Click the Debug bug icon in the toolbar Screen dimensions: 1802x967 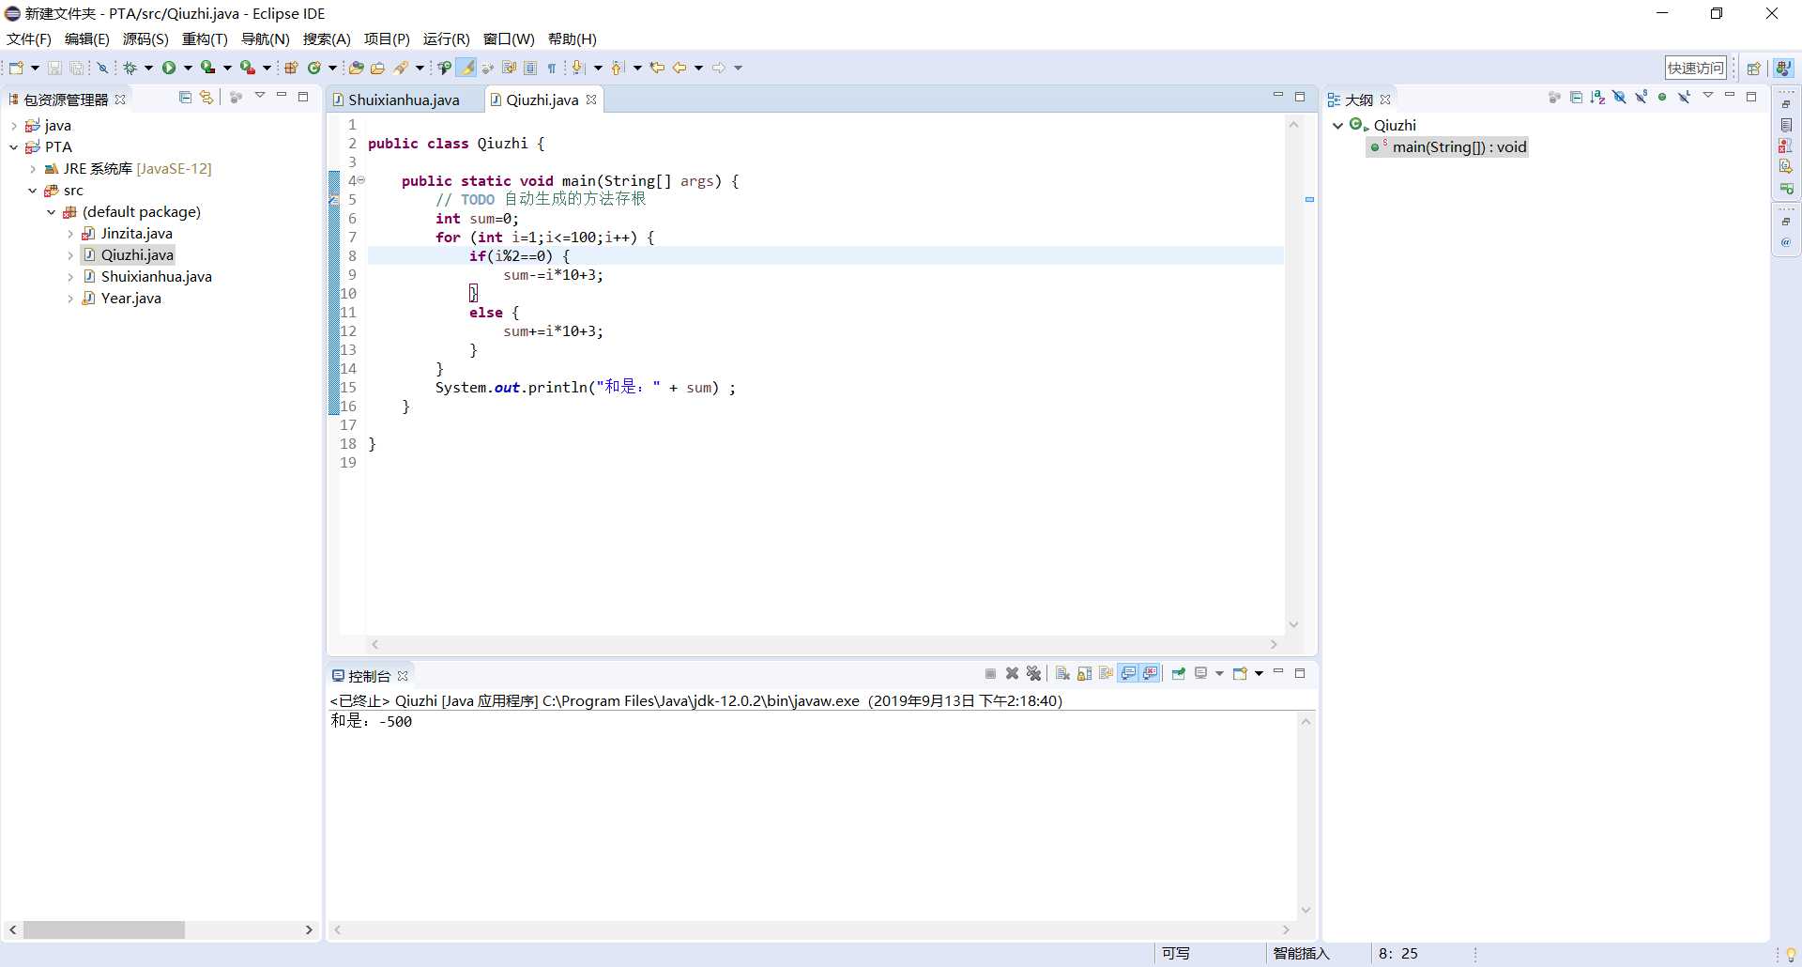130,68
